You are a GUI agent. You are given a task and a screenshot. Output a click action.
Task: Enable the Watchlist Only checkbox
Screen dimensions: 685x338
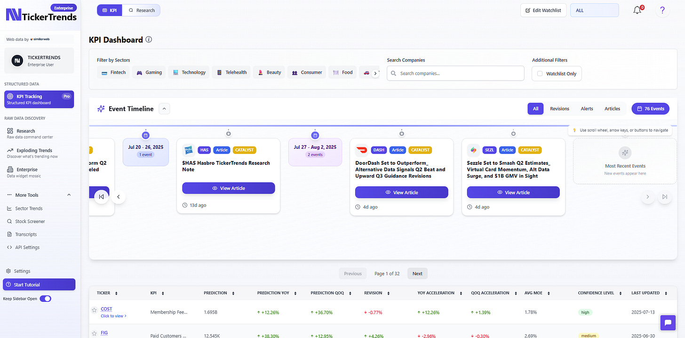[x=540, y=74]
